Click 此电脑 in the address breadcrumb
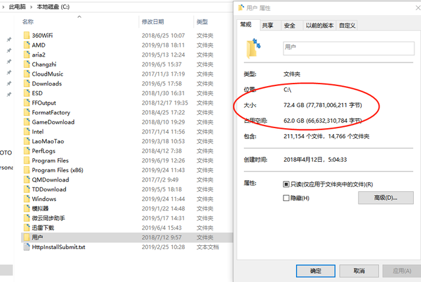The width and height of the screenshot is (421, 282). point(18,7)
